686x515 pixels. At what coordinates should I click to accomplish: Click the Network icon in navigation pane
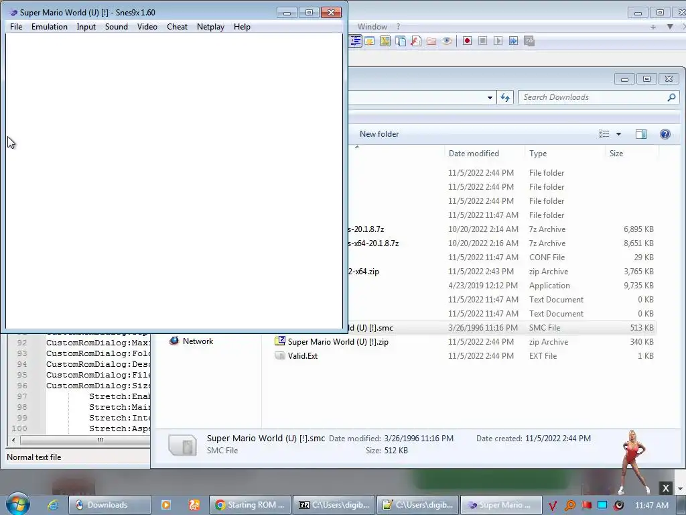pos(174,341)
